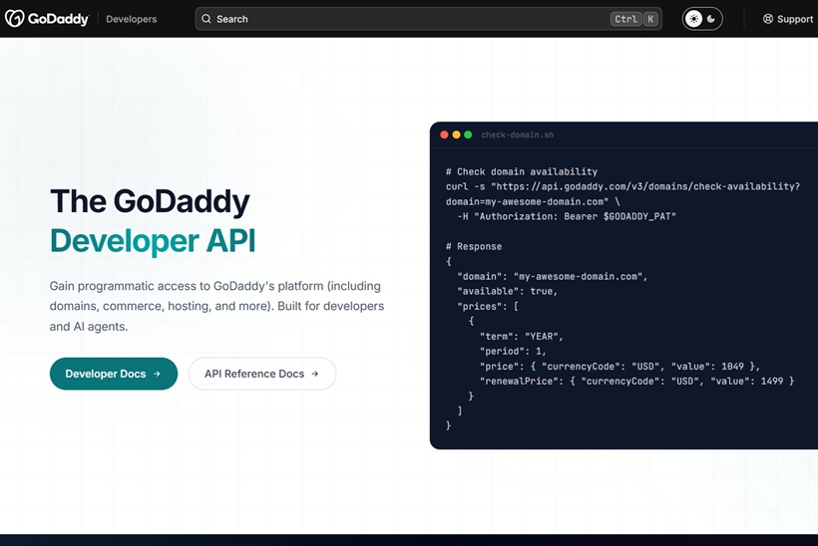This screenshot has height=546, width=818.
Task: Click the "available": true line
Action: pos(508,291)
